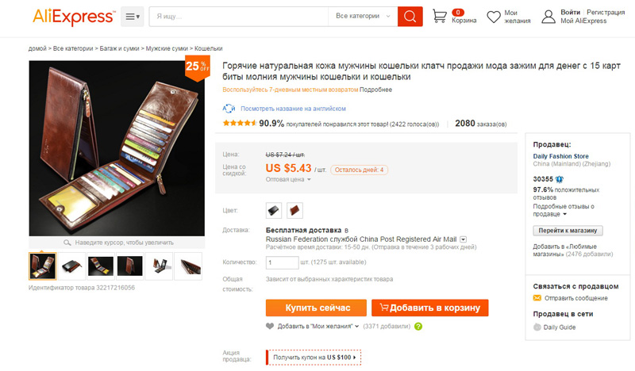Select the brown wallet color option
This screenshot has width=635, height=371.
click(294, 210)
